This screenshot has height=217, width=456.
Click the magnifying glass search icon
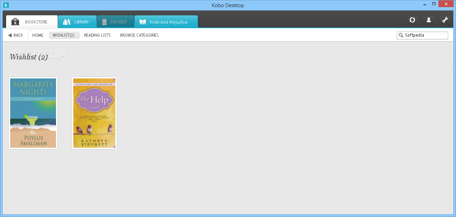401,35
